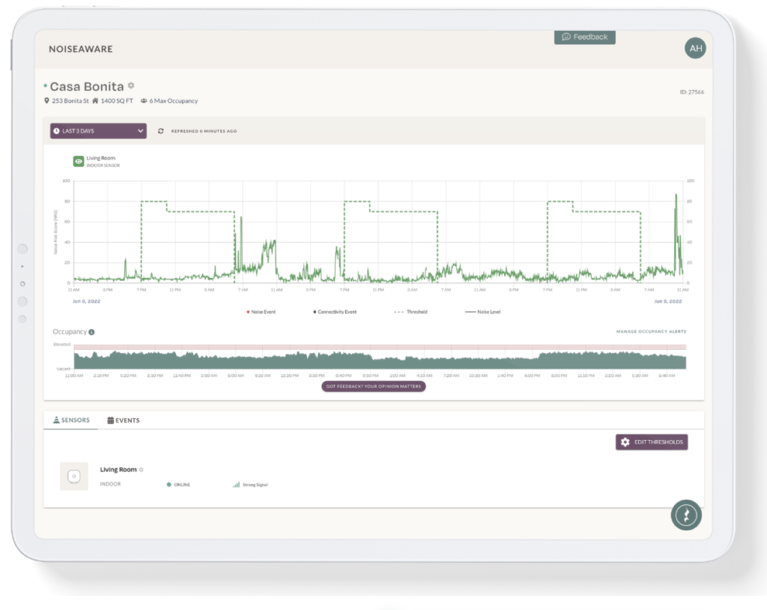This screenshot has height=610, width=767.
Task: Click the lightning quick-action button bottom right
Action: [685, 515]
